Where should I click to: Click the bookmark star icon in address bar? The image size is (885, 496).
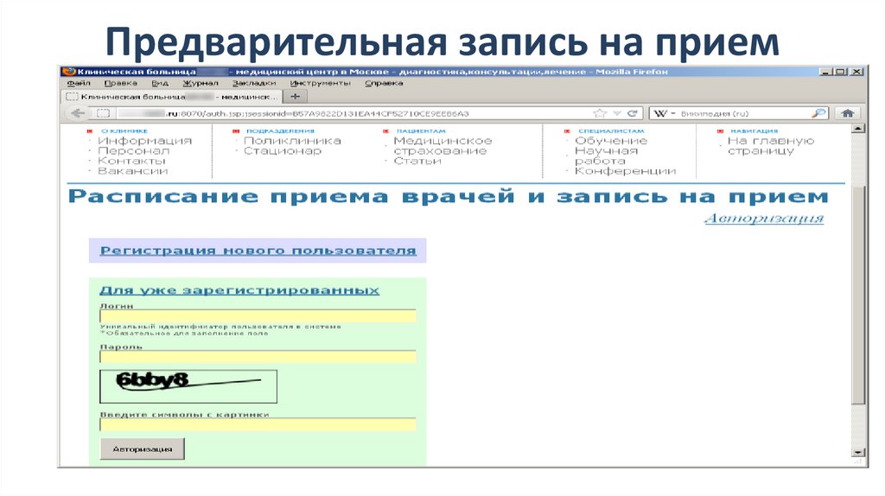coord(600,113)
